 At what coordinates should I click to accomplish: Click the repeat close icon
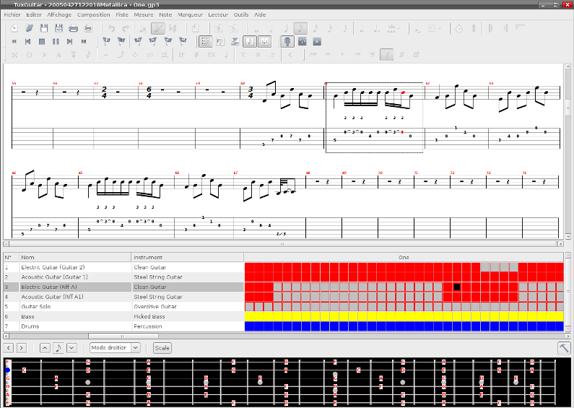click(505, 28)
